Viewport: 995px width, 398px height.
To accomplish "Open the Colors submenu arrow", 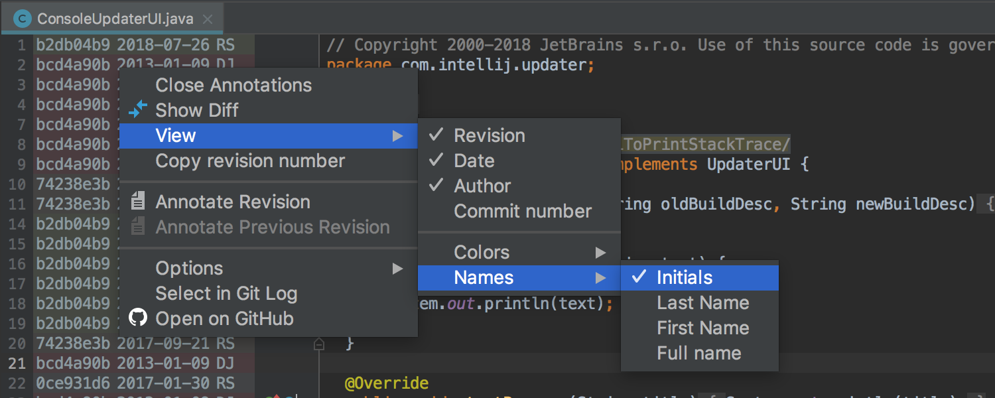I will pyautogui.click(x=600, y=253).
